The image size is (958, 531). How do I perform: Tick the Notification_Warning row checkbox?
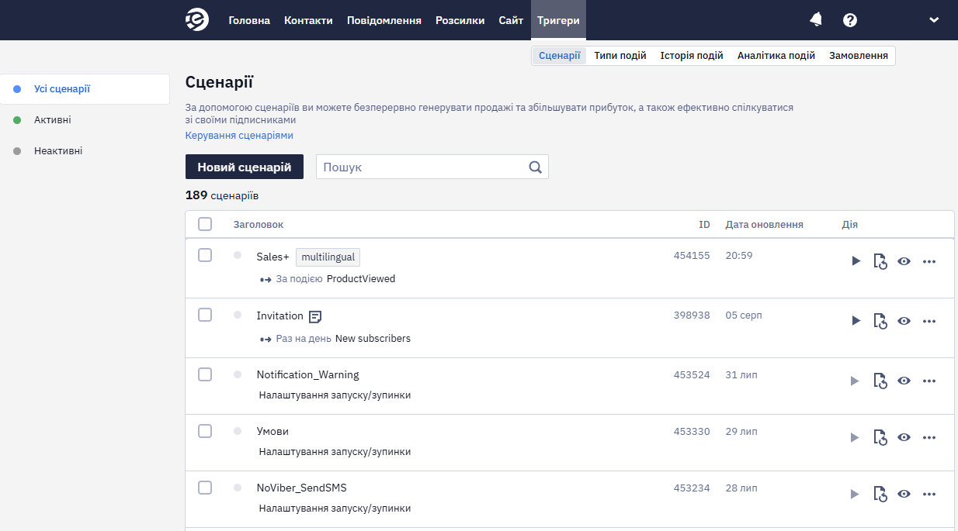205,374
